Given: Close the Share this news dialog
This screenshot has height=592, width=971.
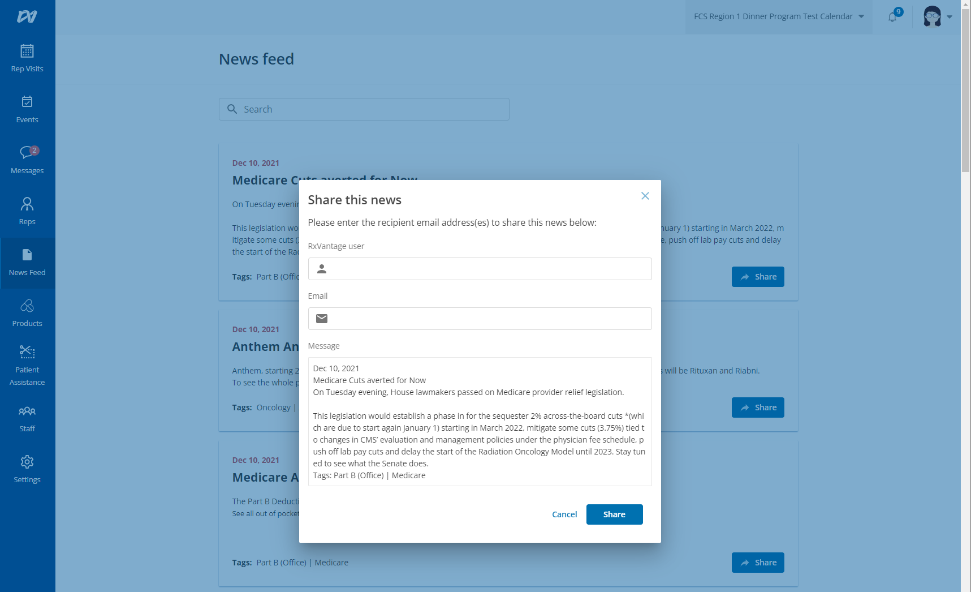Looking at the screenshot, I should (645, 196).
